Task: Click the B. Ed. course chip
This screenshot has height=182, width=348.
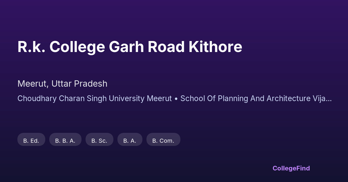Action: (31, 141)
